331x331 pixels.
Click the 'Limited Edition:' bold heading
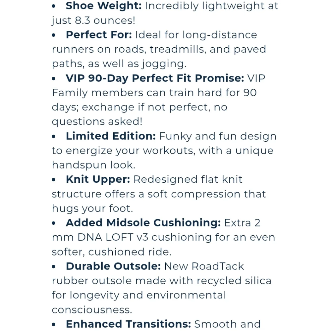[x=111, y=136]
